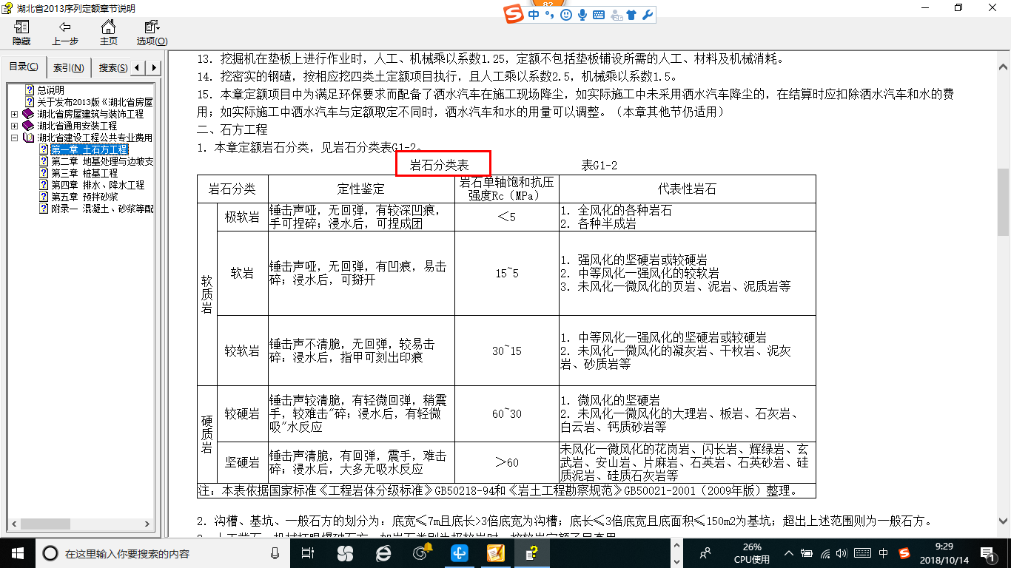Click the 代表性岩石 column header
Image resolution: width=1011 pixels, height=568 pixels.
coord(688,189)
